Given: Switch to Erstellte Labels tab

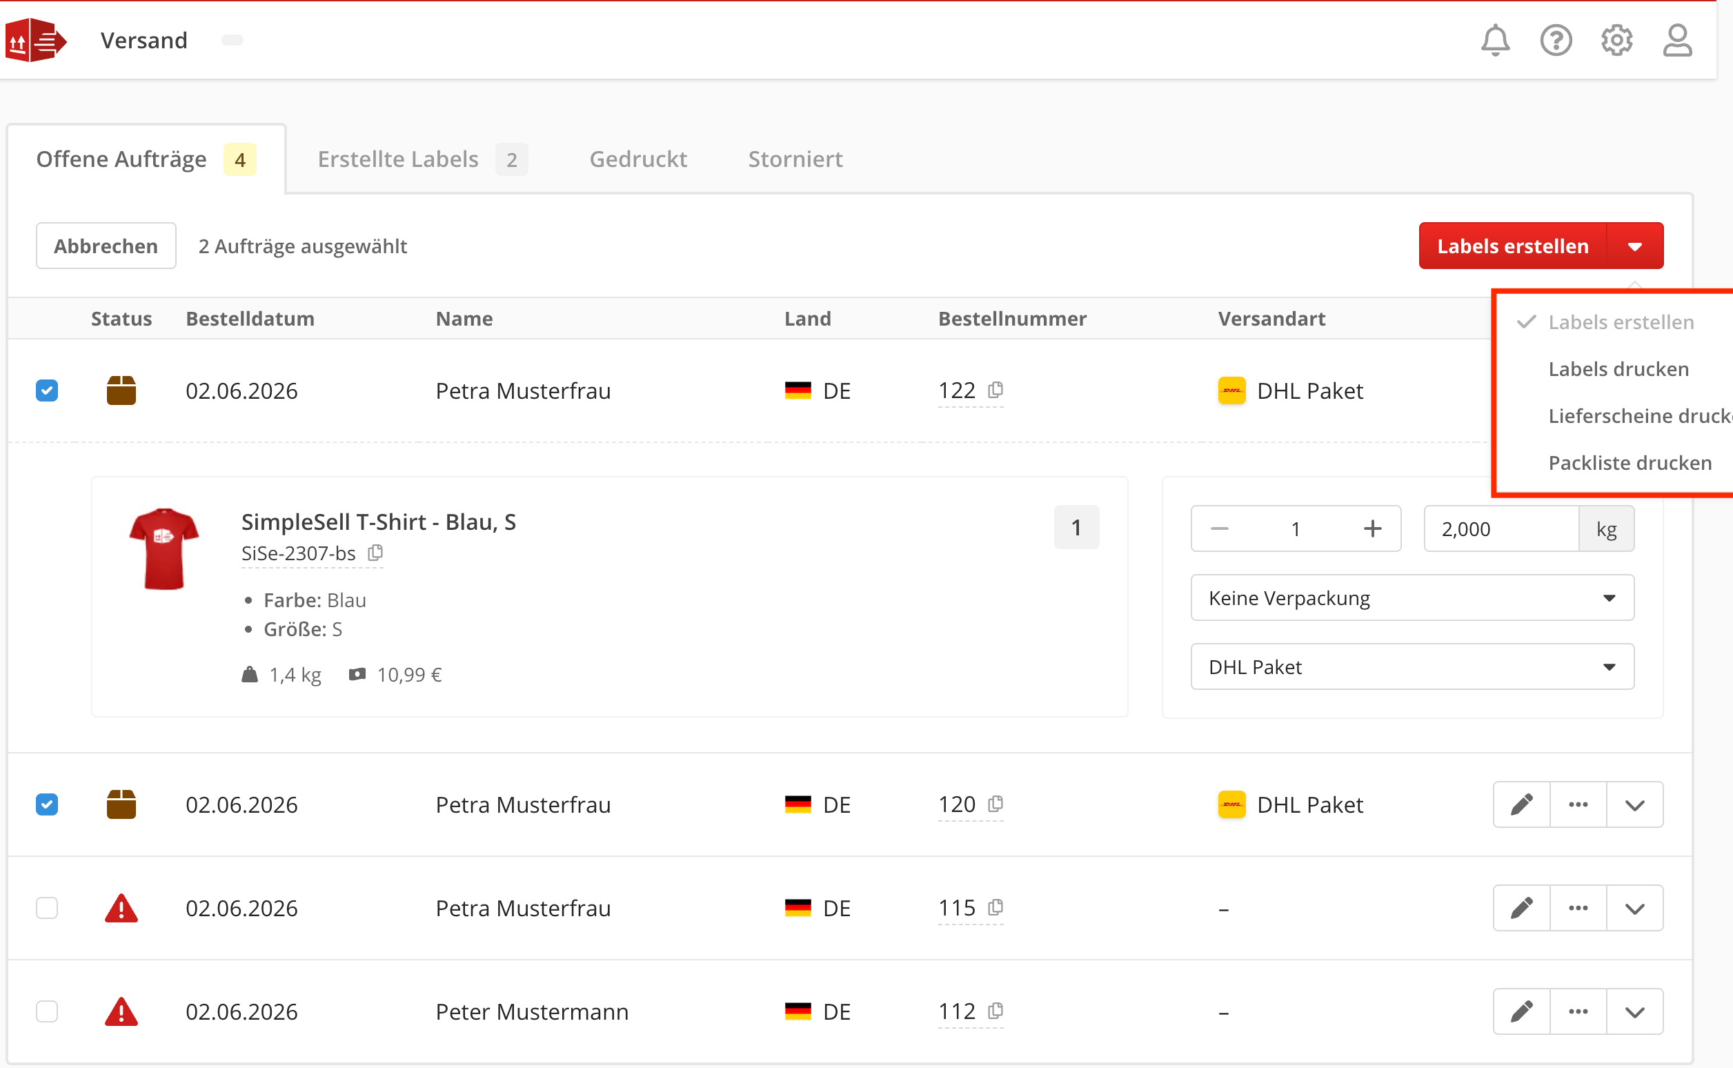Looking at the screenshot, I should [422, 159].
